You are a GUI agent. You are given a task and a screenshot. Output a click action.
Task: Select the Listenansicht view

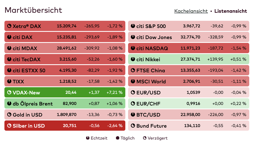point(230,11)
